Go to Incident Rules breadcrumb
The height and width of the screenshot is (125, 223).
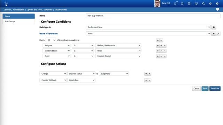[x=61, y=10]
